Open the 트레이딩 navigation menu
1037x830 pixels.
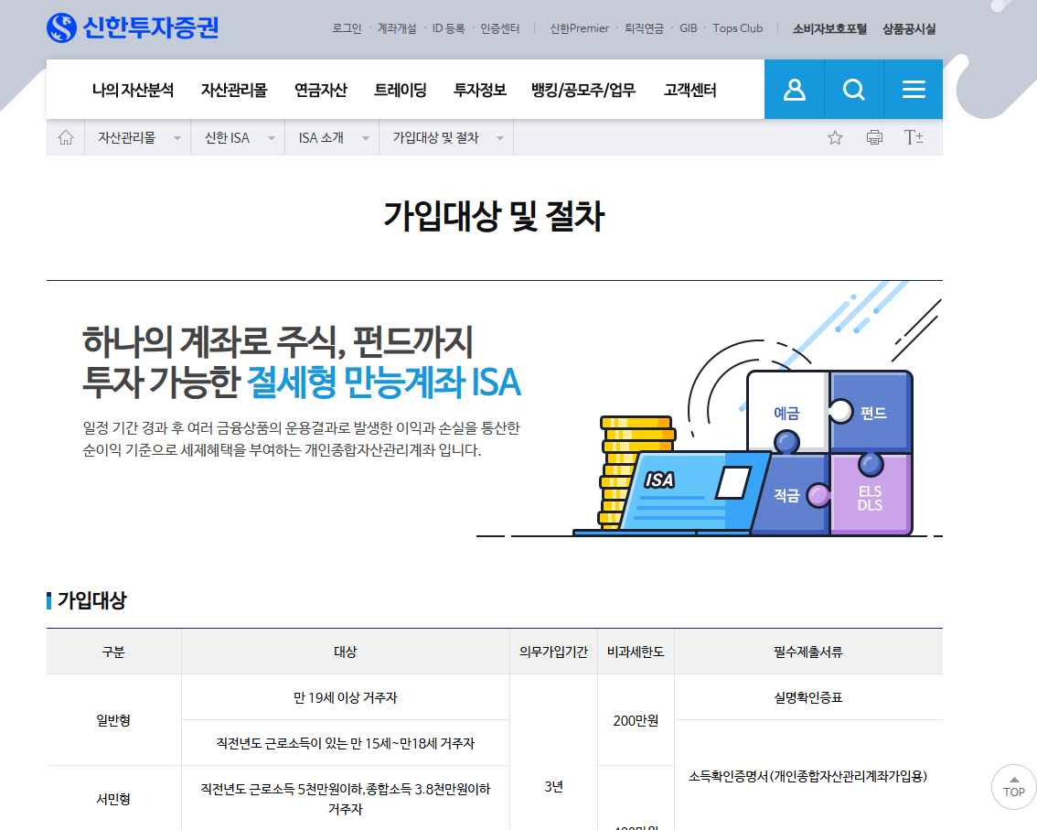(400, 89)
